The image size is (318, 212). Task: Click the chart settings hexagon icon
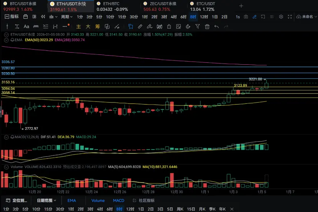point(281,17)
